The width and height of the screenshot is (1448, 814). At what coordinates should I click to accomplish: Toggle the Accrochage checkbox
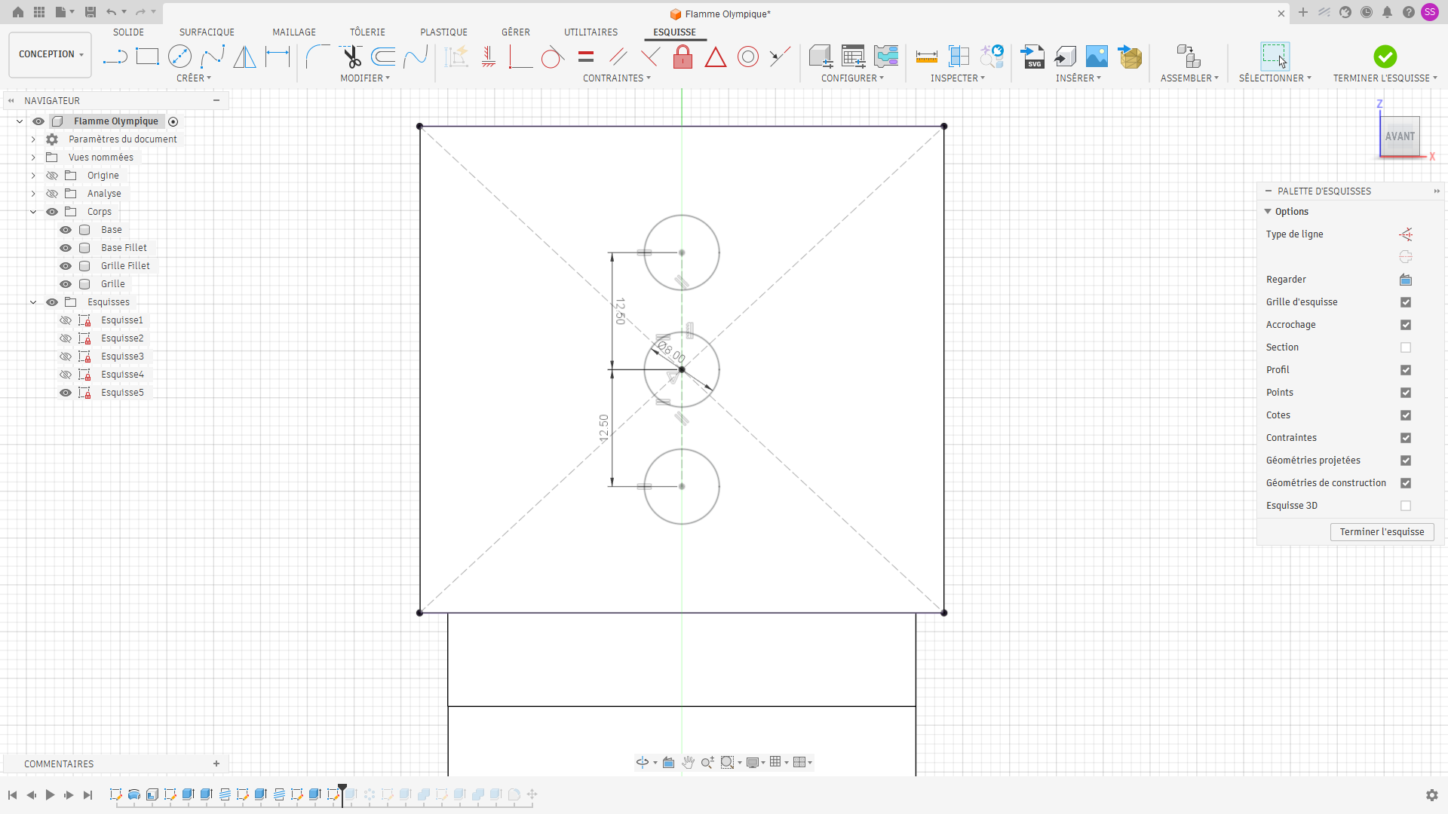coord(1406,325)
